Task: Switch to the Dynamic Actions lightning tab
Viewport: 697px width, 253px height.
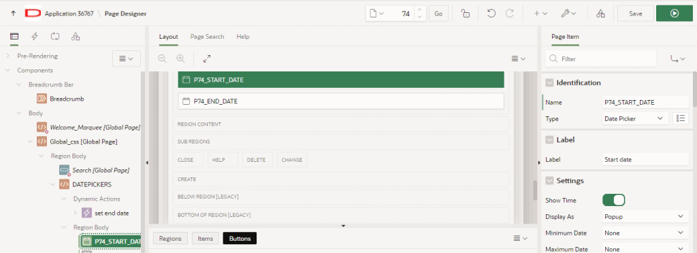Action: pyautogui.click(x=35, y=37)
